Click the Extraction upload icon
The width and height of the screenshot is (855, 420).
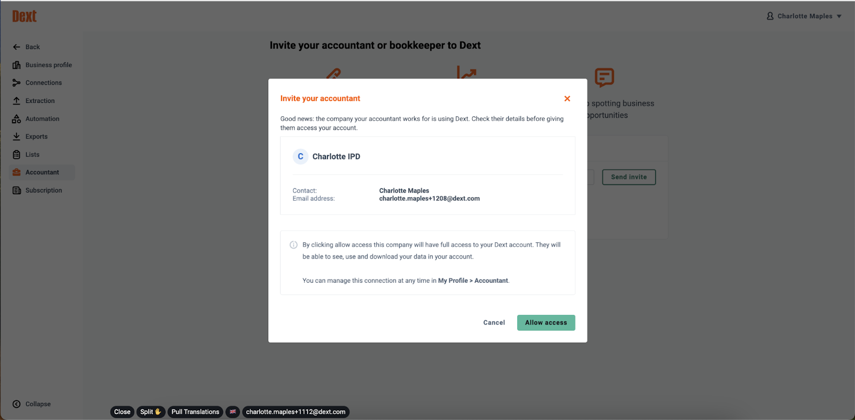pyautogui.click(x=17, y=101)
